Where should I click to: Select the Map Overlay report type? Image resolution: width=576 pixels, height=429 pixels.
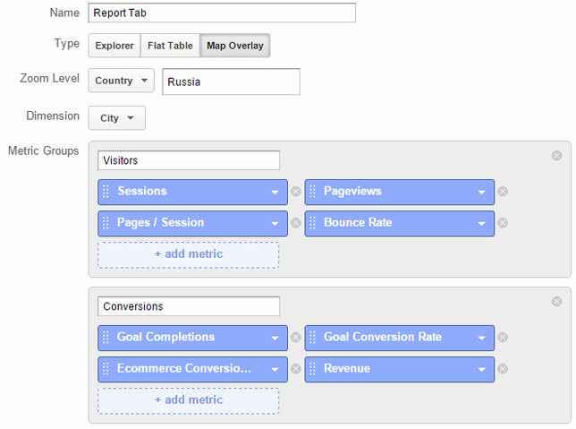click(235, 46)
